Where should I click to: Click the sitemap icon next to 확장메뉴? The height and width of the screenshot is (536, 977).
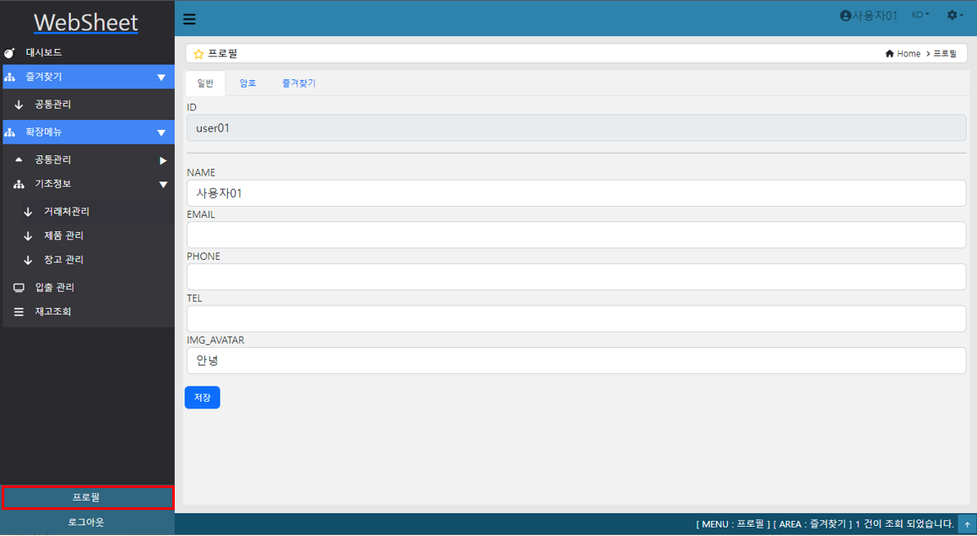pyautogui.click(x=10, y=133)
